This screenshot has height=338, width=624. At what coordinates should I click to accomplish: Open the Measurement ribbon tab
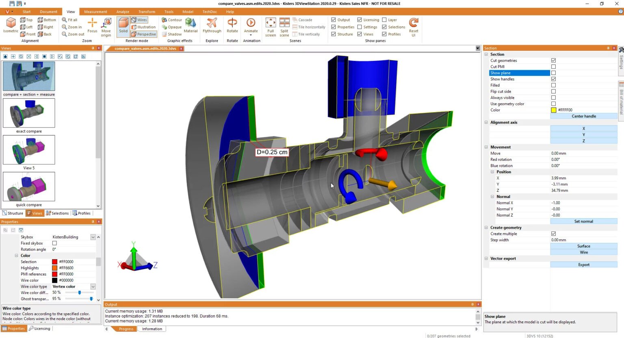pyautogui.click(x=95, y=12)
